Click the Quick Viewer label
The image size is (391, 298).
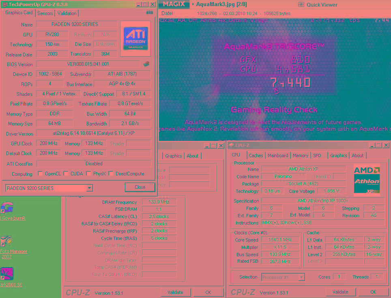(x=322, y=4)
